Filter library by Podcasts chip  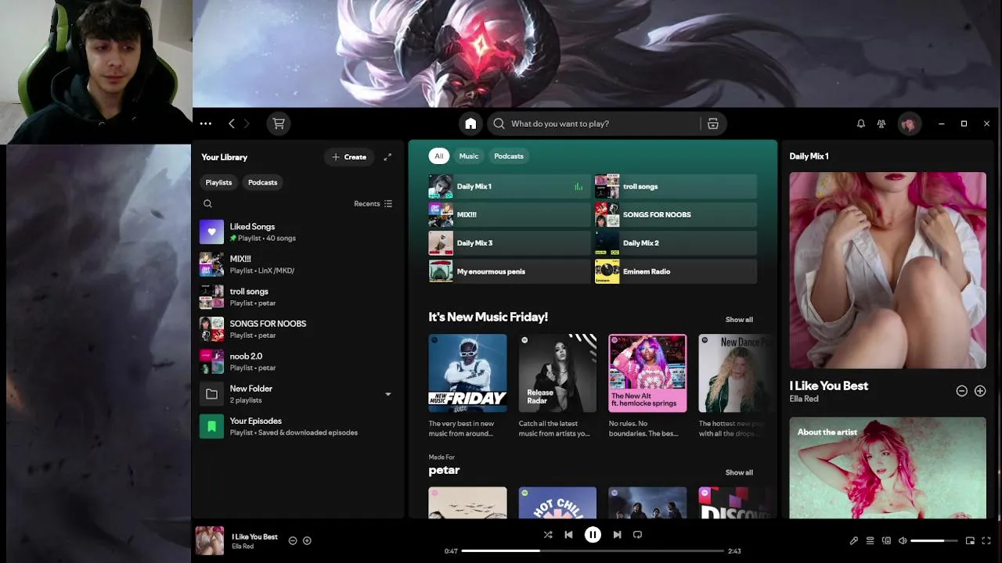(262, 182)
